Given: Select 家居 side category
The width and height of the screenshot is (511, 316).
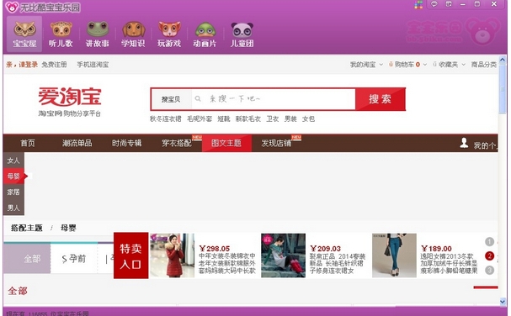Looking at the screenshot, I should (13, 192).
